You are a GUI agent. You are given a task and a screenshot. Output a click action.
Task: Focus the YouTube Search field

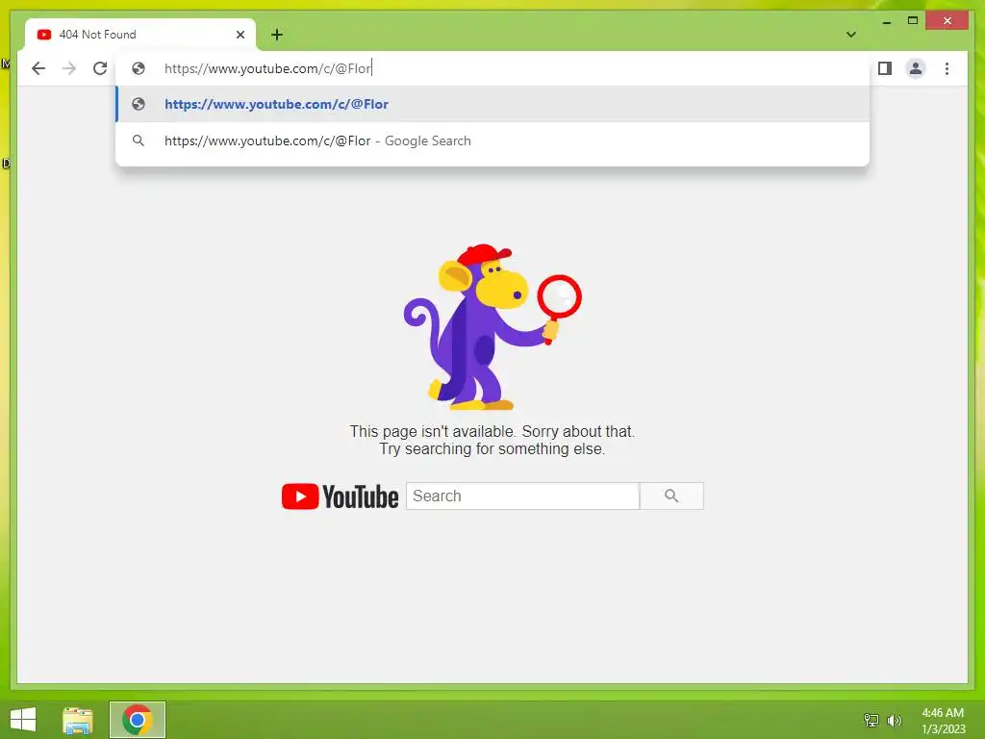point(522,497)
